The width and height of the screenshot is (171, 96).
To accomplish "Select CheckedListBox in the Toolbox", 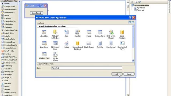I will [9, 21].
